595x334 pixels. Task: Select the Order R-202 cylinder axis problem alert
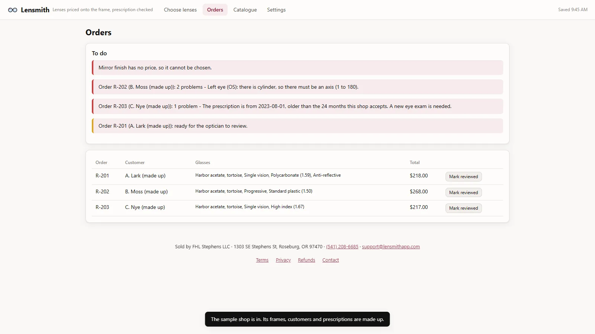click(x=297, y=87)
